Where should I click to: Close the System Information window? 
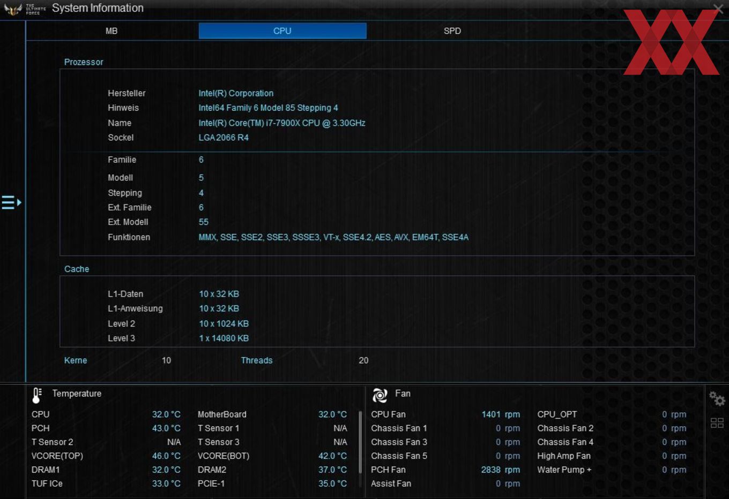coord(718,8)
